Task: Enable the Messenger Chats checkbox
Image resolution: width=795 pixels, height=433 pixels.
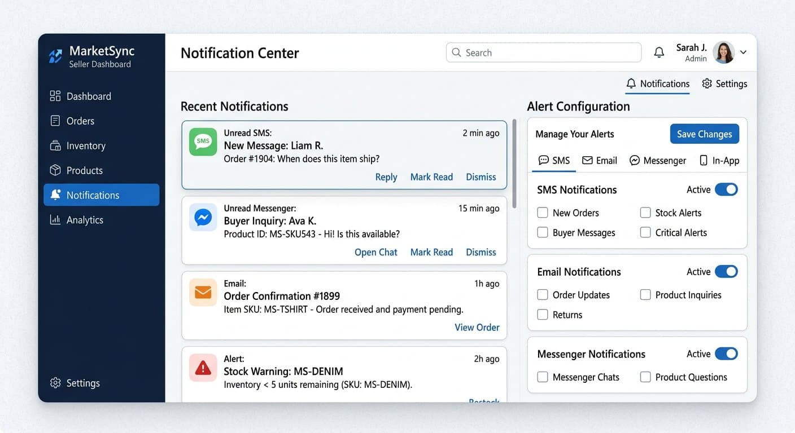Action: (543, 377)
